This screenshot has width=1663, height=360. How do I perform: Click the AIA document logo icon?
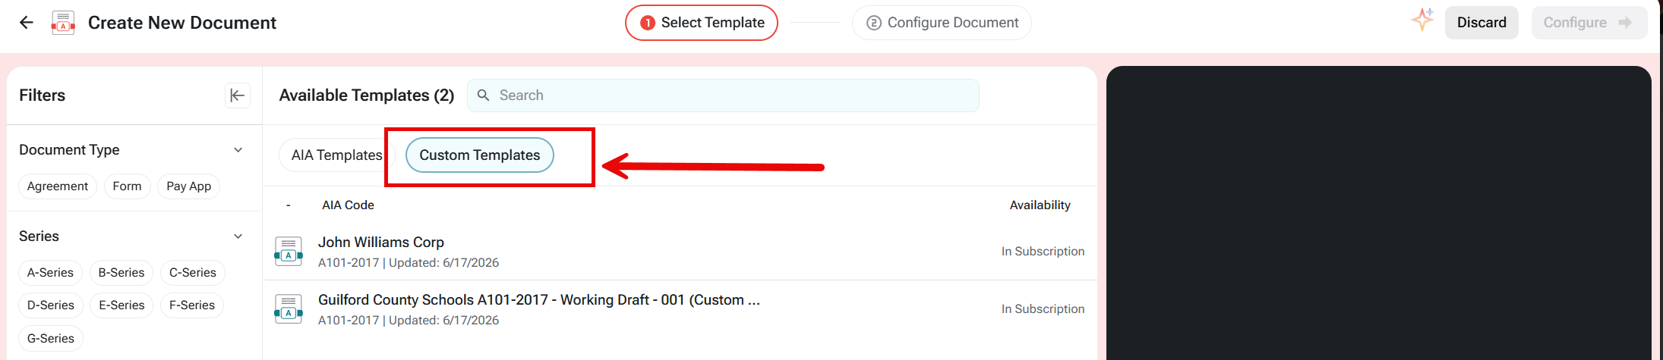63,23
